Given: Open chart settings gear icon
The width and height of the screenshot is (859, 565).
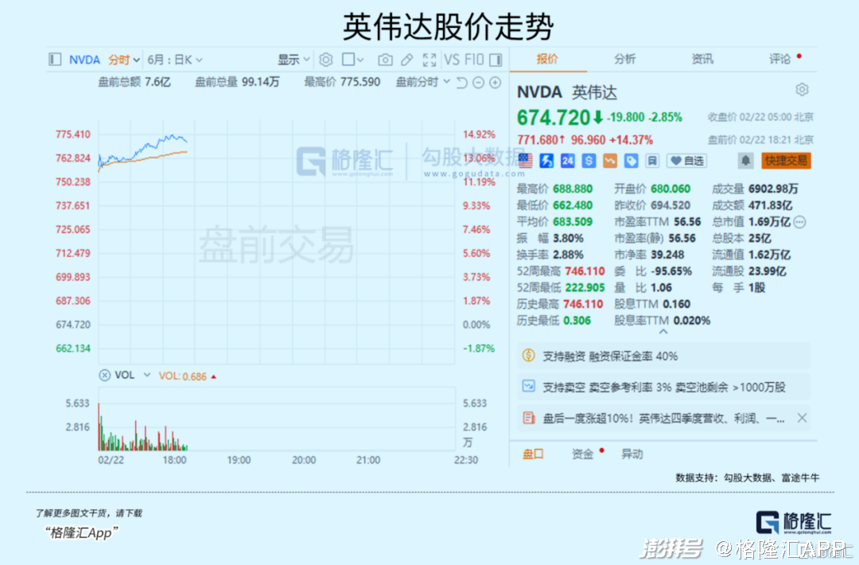Looking at the screenshot, I should pyautogui.click(x=325, y=60).
